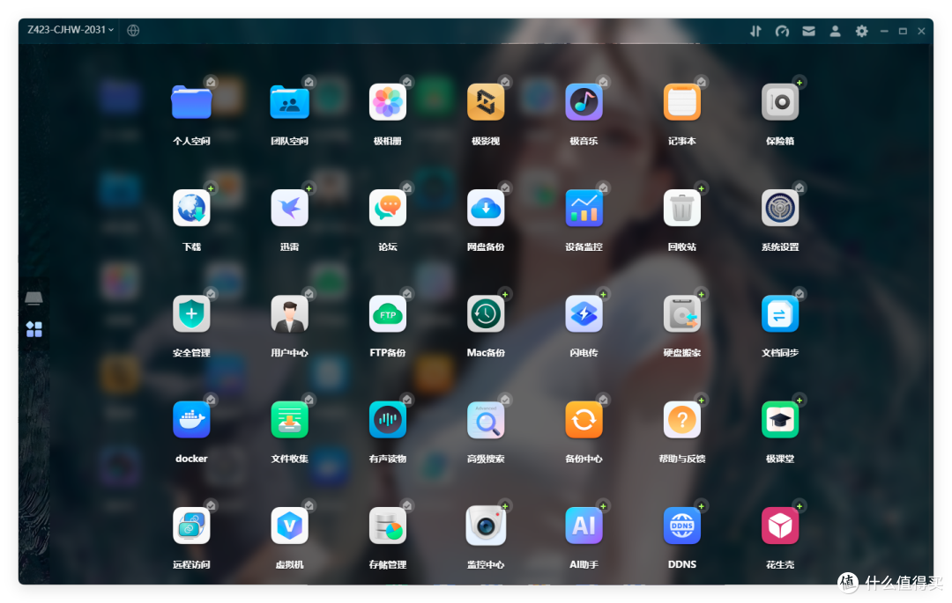Open the FTP备份 app
The height and width of the screenshot is (603, 952).
click(x=387, y=314)
